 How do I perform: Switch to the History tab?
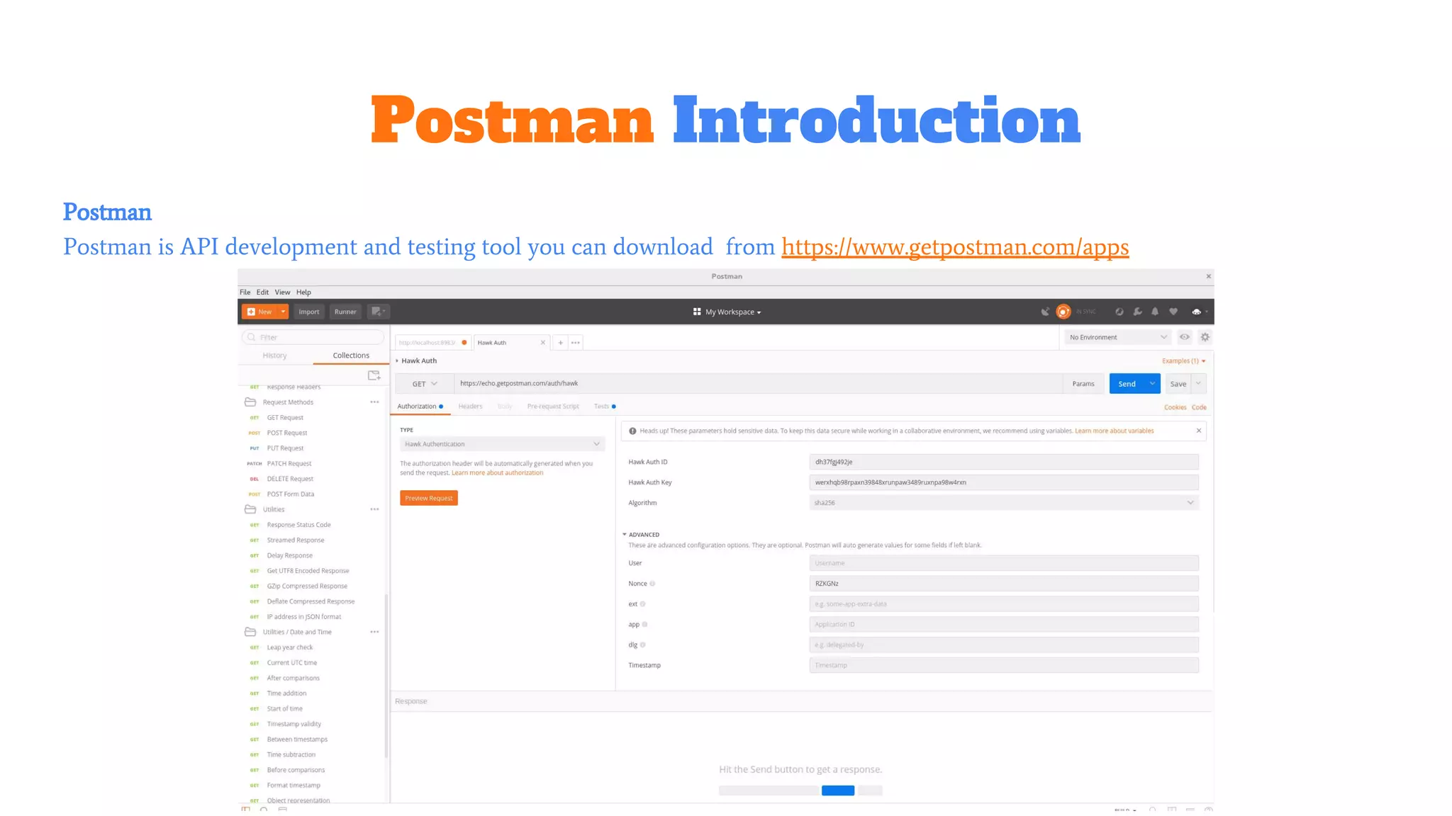click(274, 356)
